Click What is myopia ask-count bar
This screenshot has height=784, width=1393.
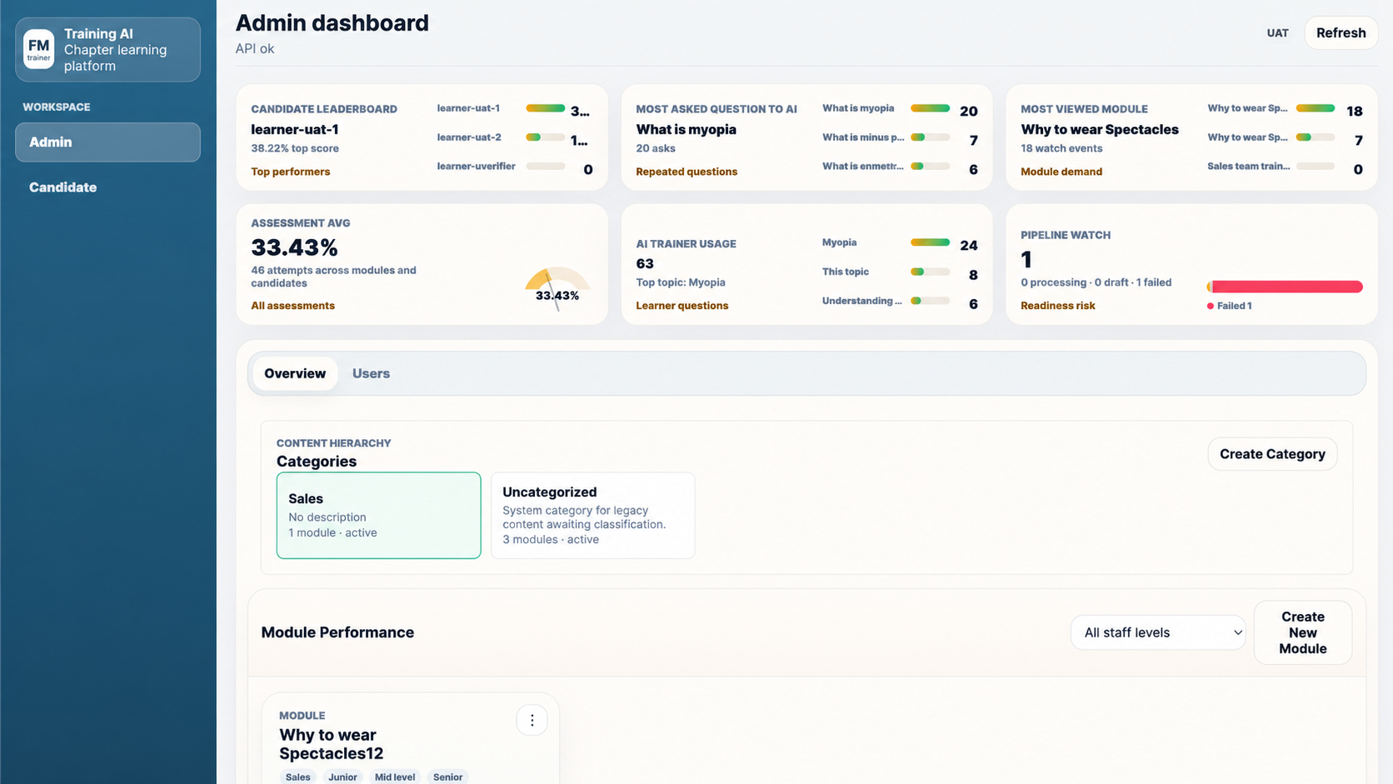[931, 108]
